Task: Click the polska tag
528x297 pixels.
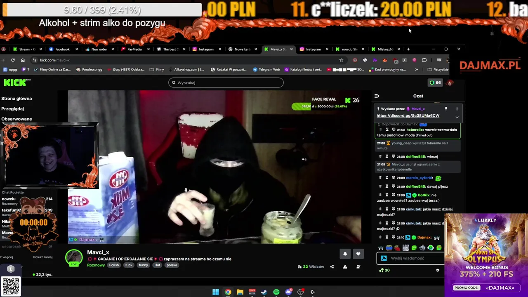Action: [172, 265]
